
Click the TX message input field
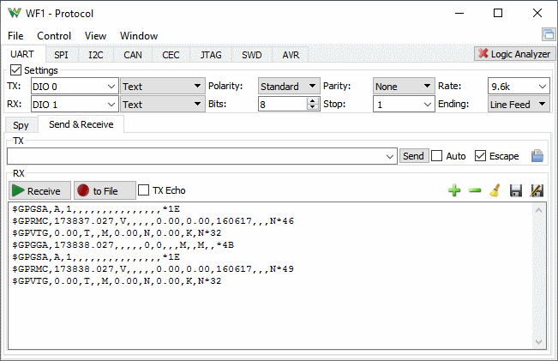tap(195, 156)
